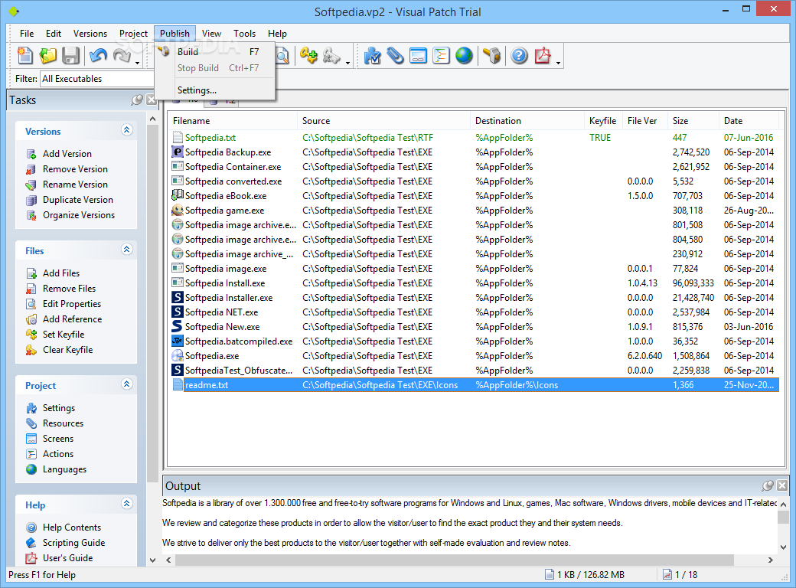Click the Destination column header
This screenshot has width=796, height=588.
(527, 121)
